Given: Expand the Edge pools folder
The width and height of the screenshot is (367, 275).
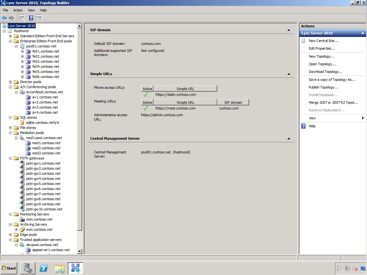Looking at the screenshot, I should 10,235.
